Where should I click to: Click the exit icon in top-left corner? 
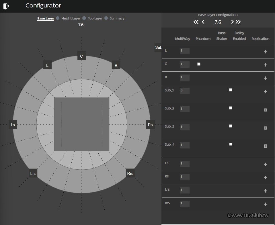pos(6,6)
